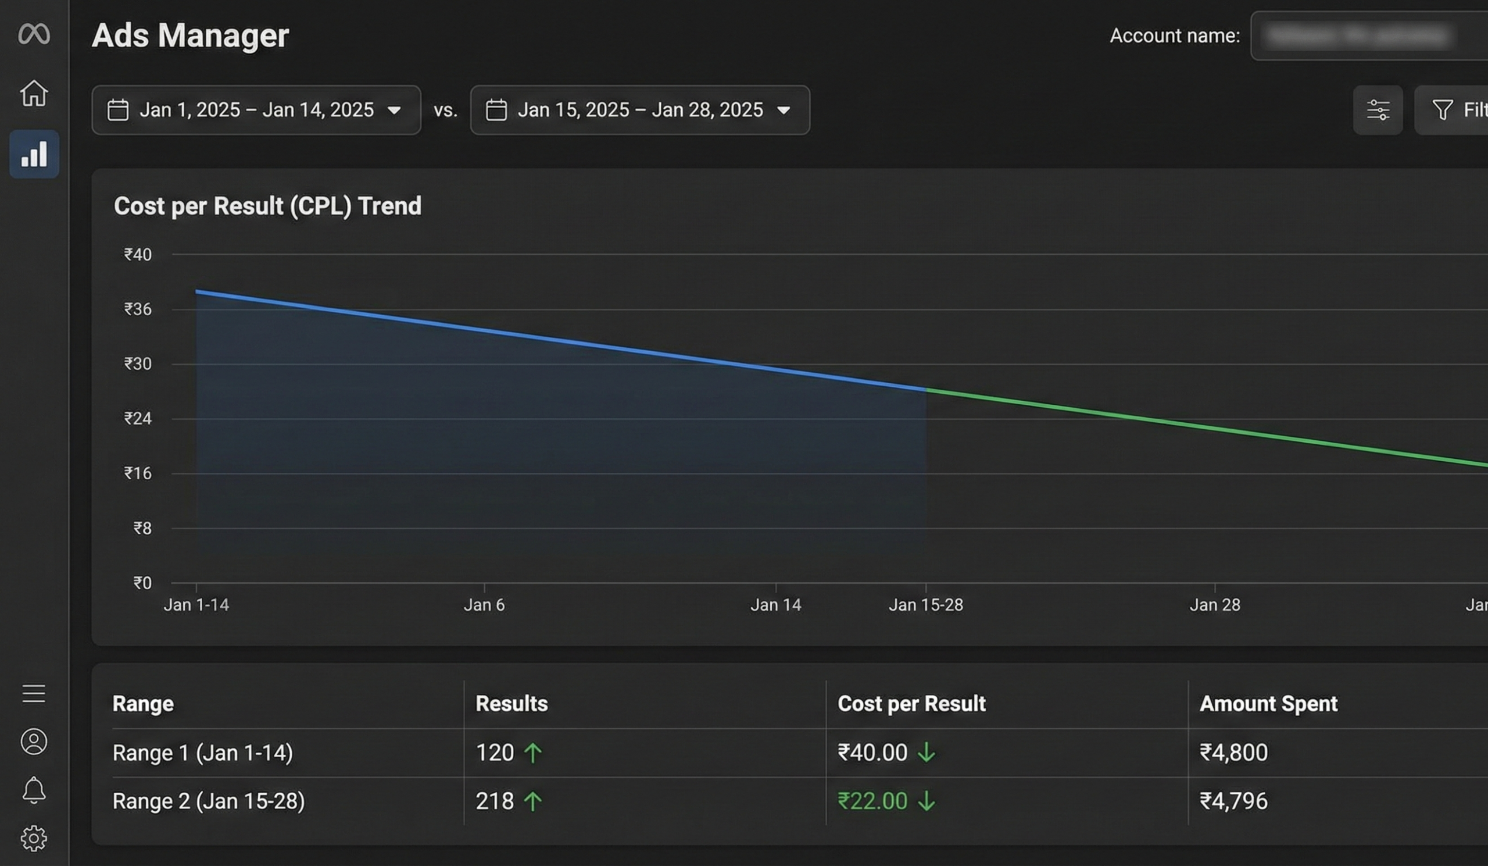Select the Range 2 (Jan 15-28) row

pos(790,801)
